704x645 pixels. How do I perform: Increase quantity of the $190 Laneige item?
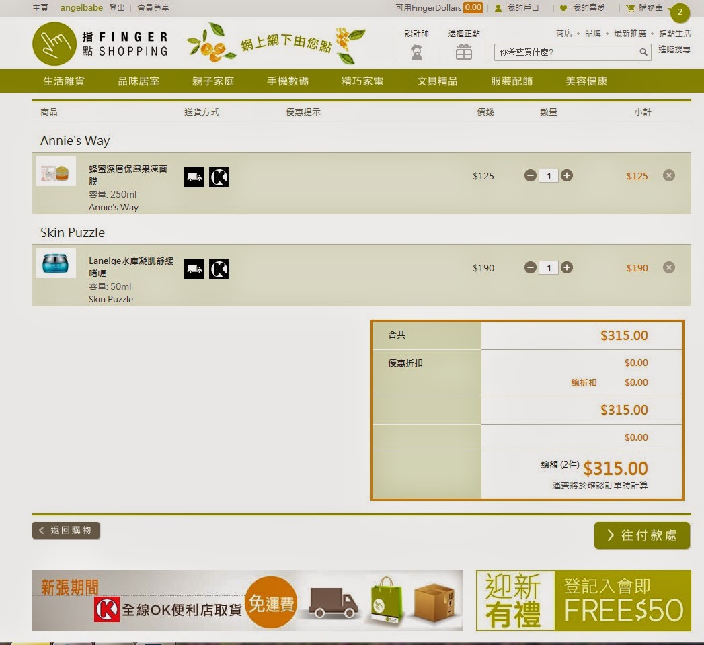[x=567, y=267]
